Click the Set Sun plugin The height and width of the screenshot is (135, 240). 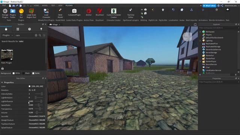(21, 13)
